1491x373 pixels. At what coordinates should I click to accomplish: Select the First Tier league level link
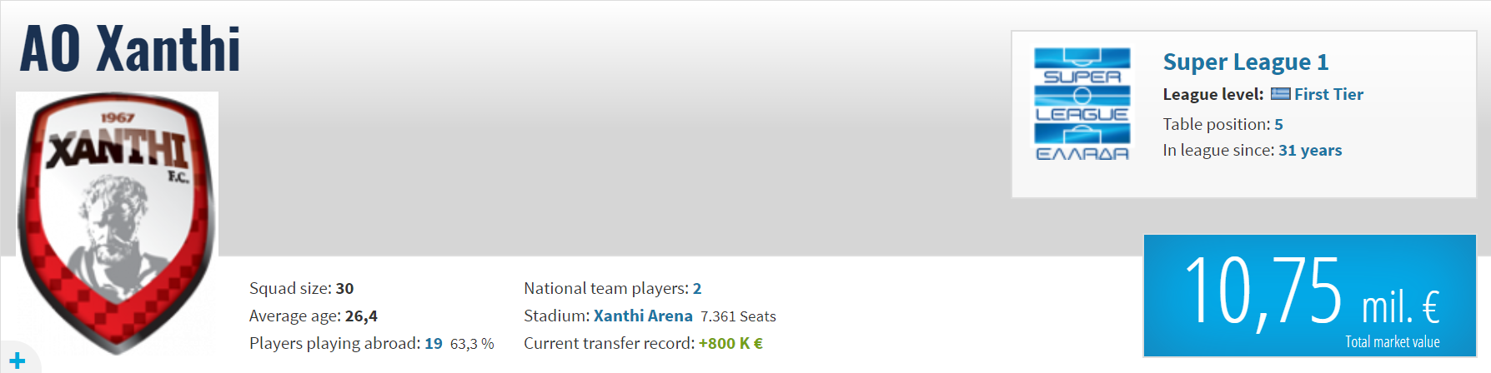(x=1328, y=94)
